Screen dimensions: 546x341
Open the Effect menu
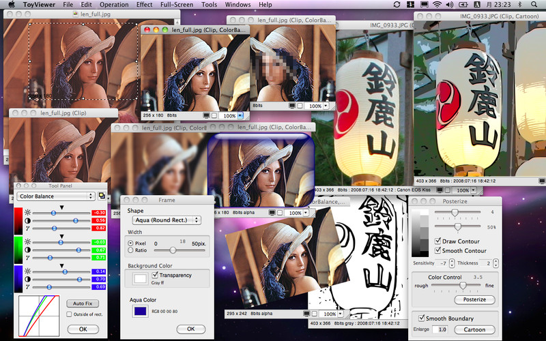(144, 5)
